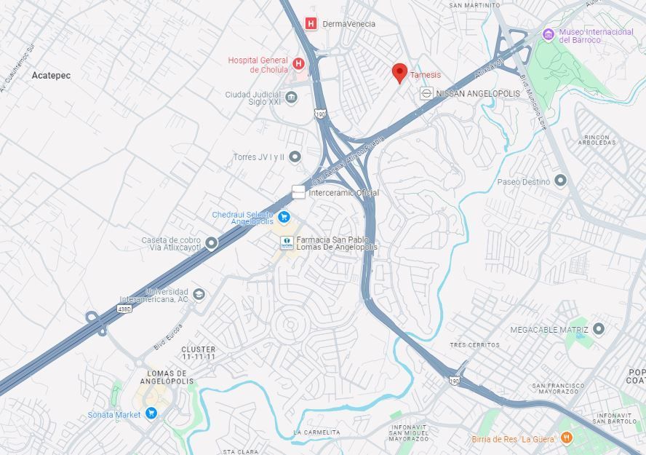This screenshot has height=455, width=646.
Task: Click the 438D highway shield
Action: point(124,309)
